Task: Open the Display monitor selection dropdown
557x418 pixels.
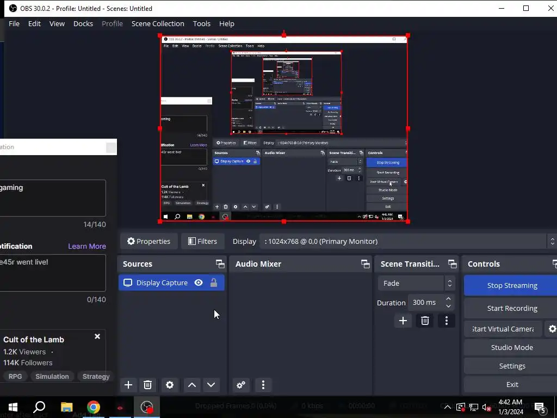Action: [408, 241]
